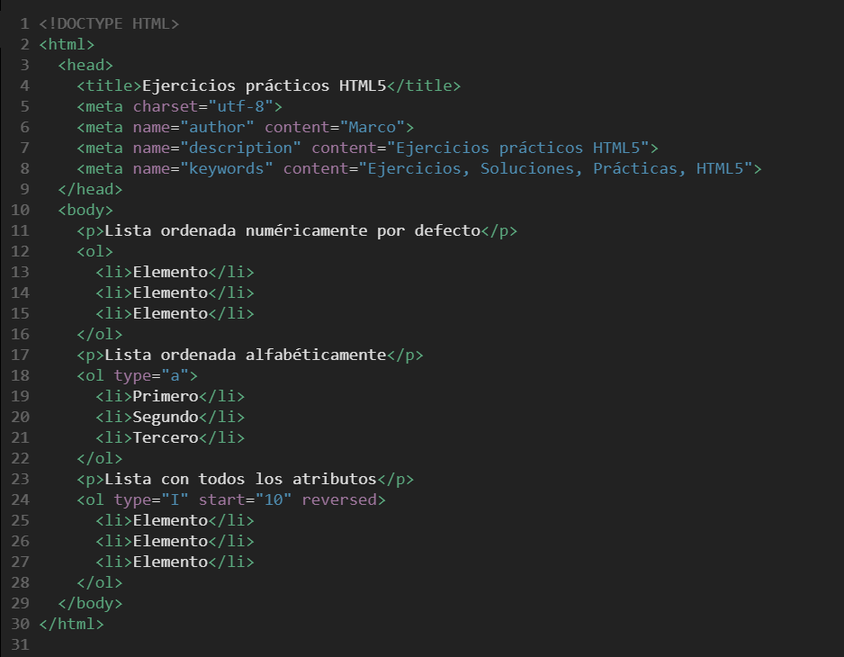Viewport: 844px width, 657px height.
Task: Click the "reversed" attribute keyword
Action: click(x=339, y=499)
